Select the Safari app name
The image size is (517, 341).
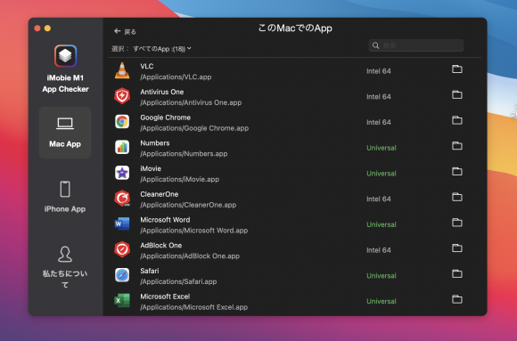150,271
